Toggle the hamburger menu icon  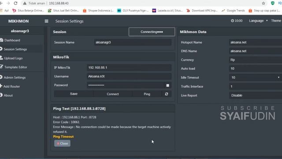point(46,21)
